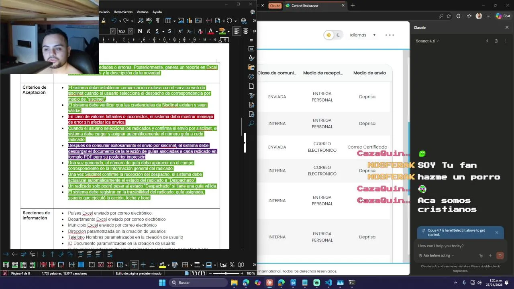Open highlighting color dropdown arrow
The image size is (514, 289).
coord(228,31)
